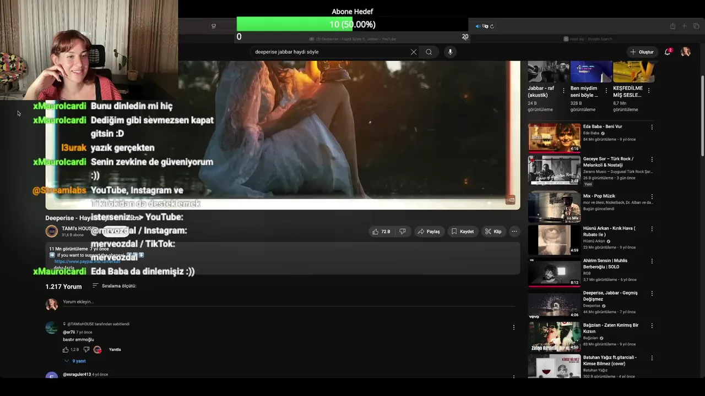Viewport: 705px width, 396px height.
Task: Click the creator heart on @or7ii comment
Action: pos(97,350)
